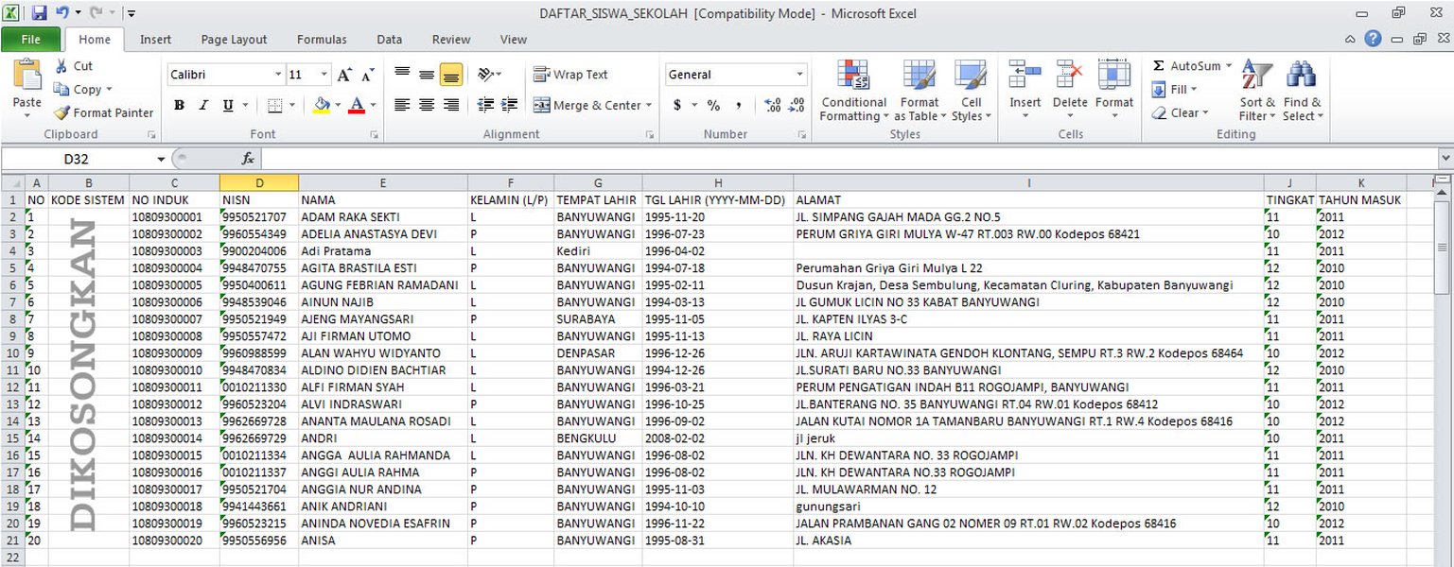1454x567 pixels.
Task: Apply Italic formatting
Action: tap(203, 105)
